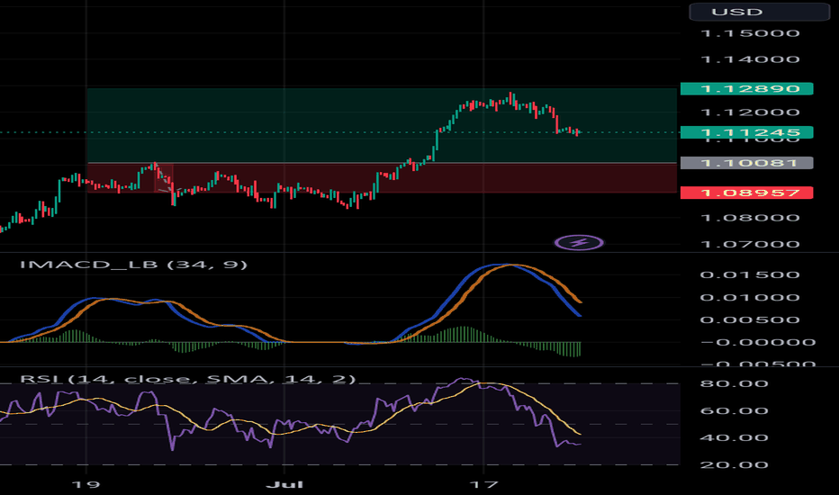Click the 1.14000 price axis value

click(x=750, y=59)
